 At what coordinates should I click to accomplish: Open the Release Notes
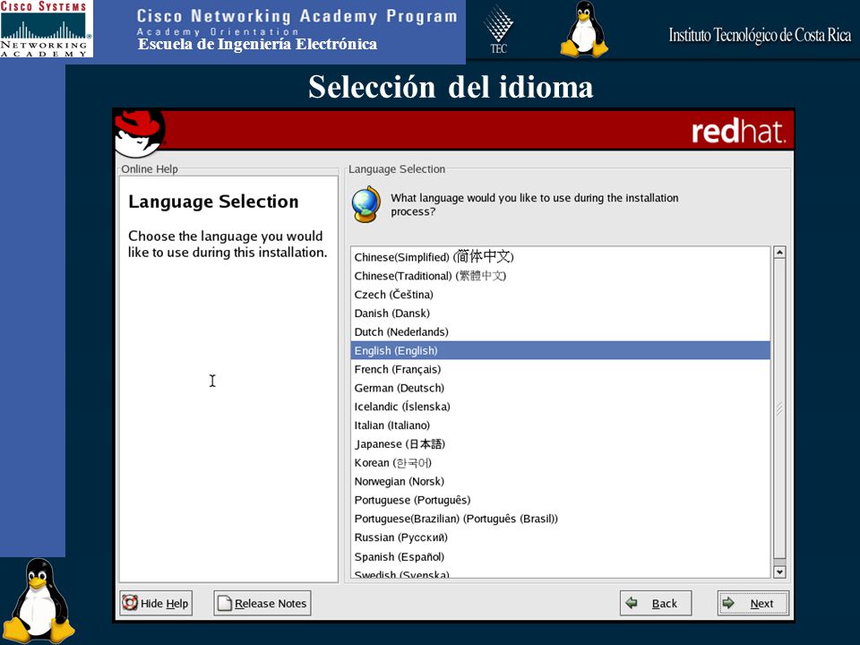(x=262, y=603)
